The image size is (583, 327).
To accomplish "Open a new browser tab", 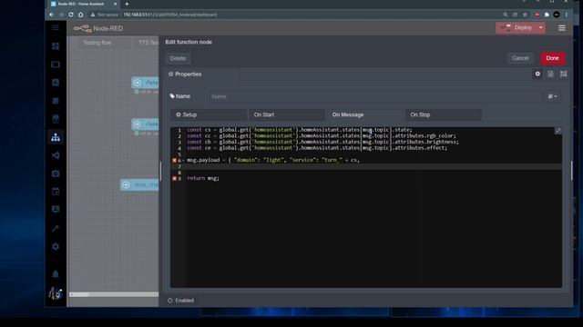I will coord(127,4).
